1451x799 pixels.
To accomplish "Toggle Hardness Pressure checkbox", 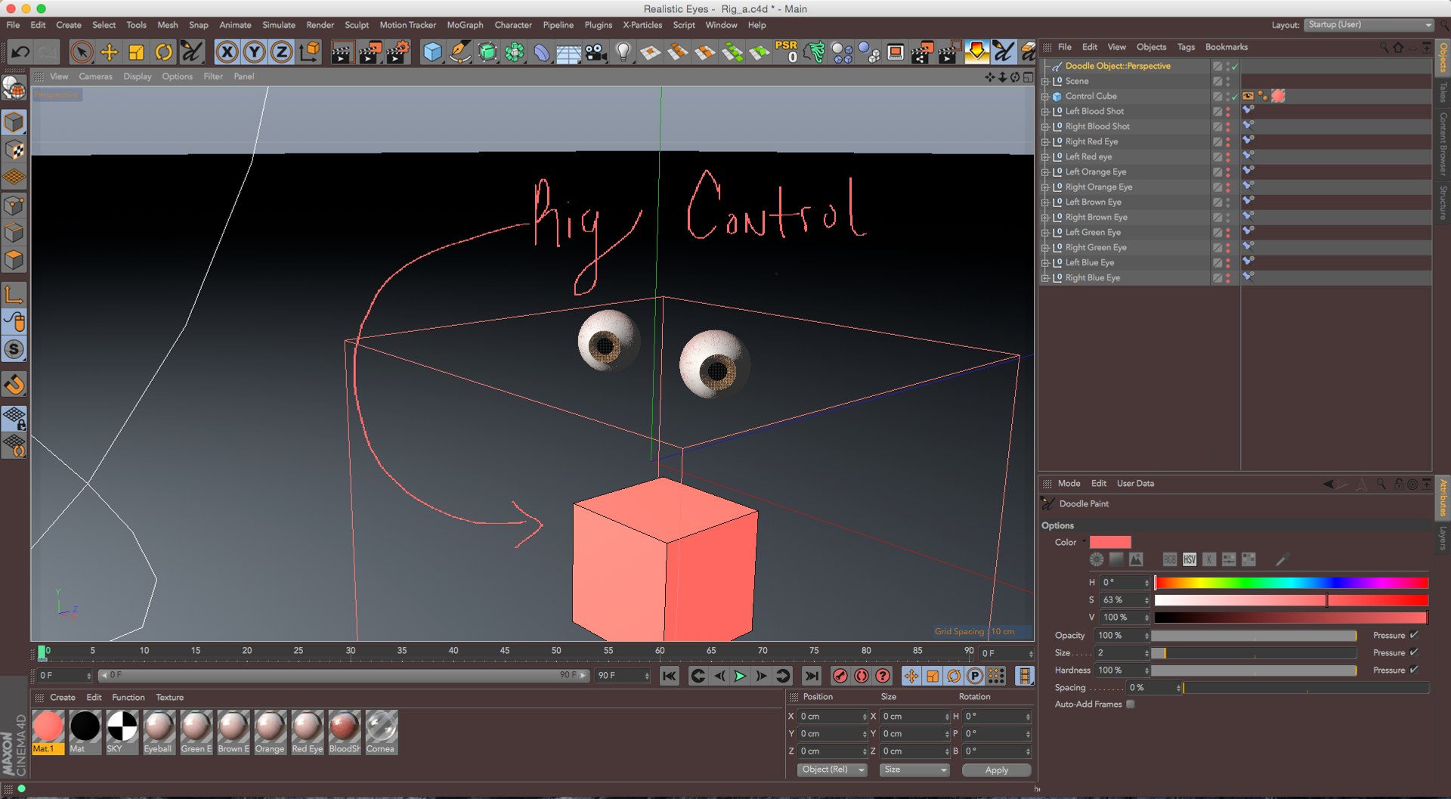I will [1414, 670].
